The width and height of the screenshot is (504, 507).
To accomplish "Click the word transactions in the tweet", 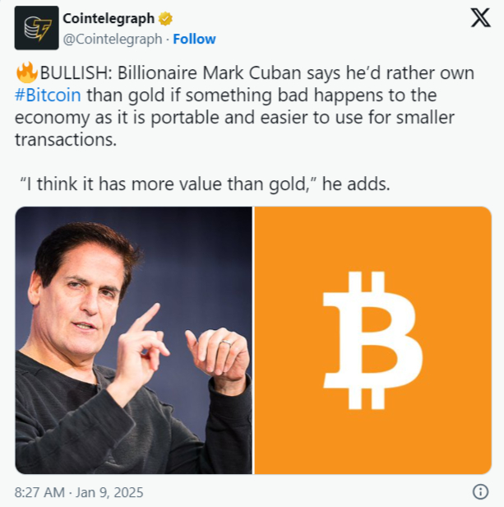I will click(x=66, y=140).
